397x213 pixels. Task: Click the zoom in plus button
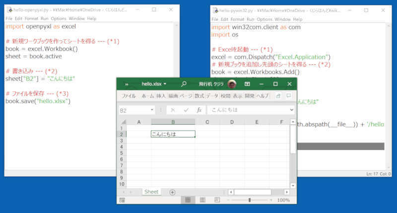[271, 200]
